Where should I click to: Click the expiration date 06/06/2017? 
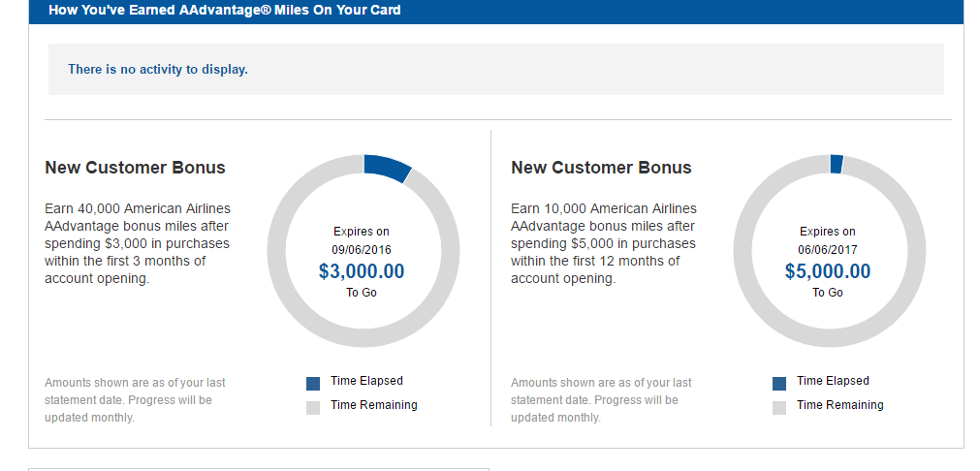[x=828, y=249]
